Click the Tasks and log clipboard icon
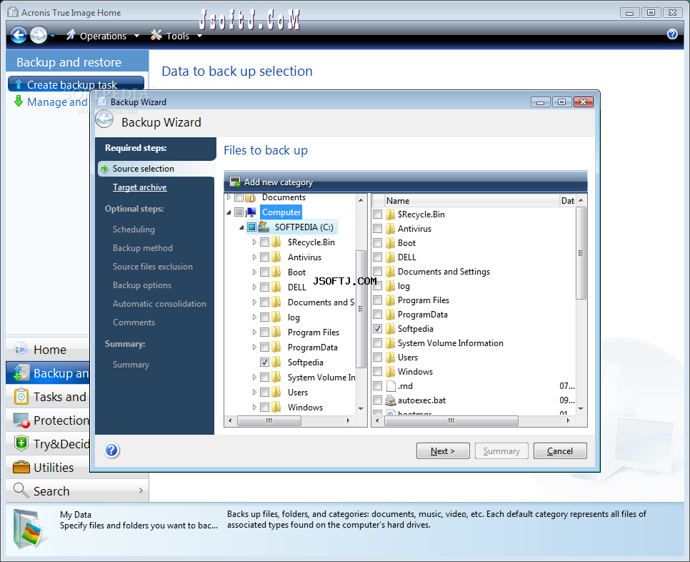Viewport: 690px width, 562px height. tap(21, 396)
